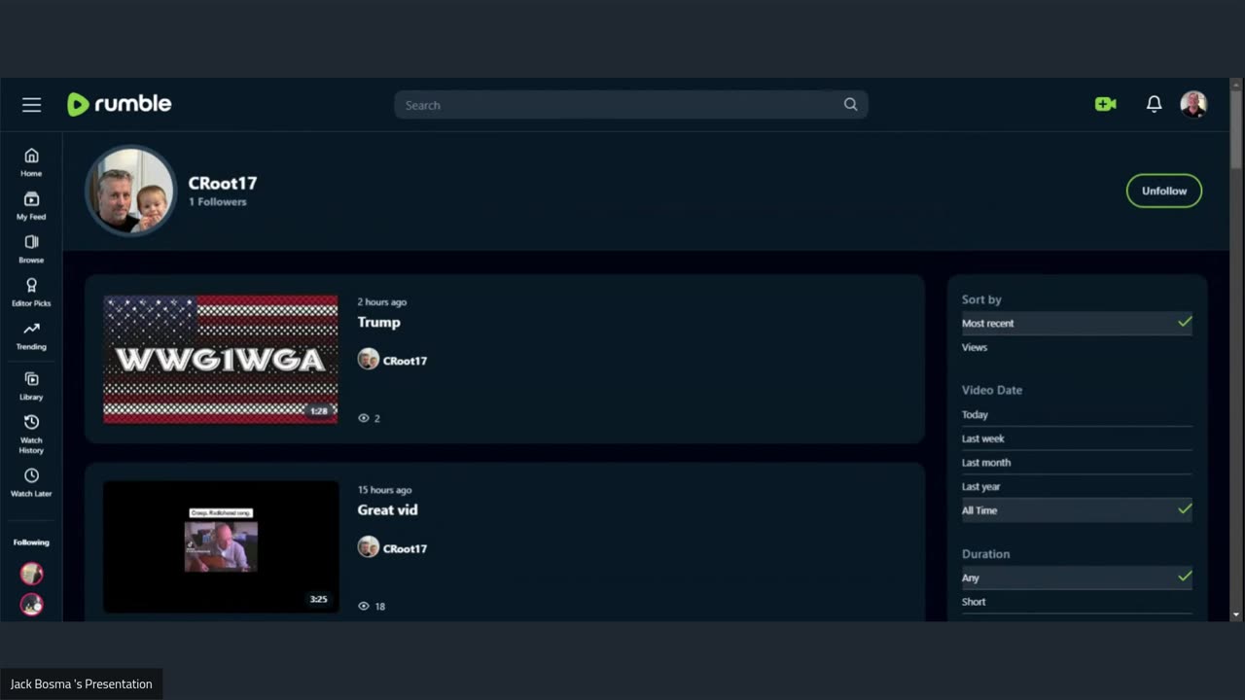Open Watch History in sidebar

[x=31, y=434]
